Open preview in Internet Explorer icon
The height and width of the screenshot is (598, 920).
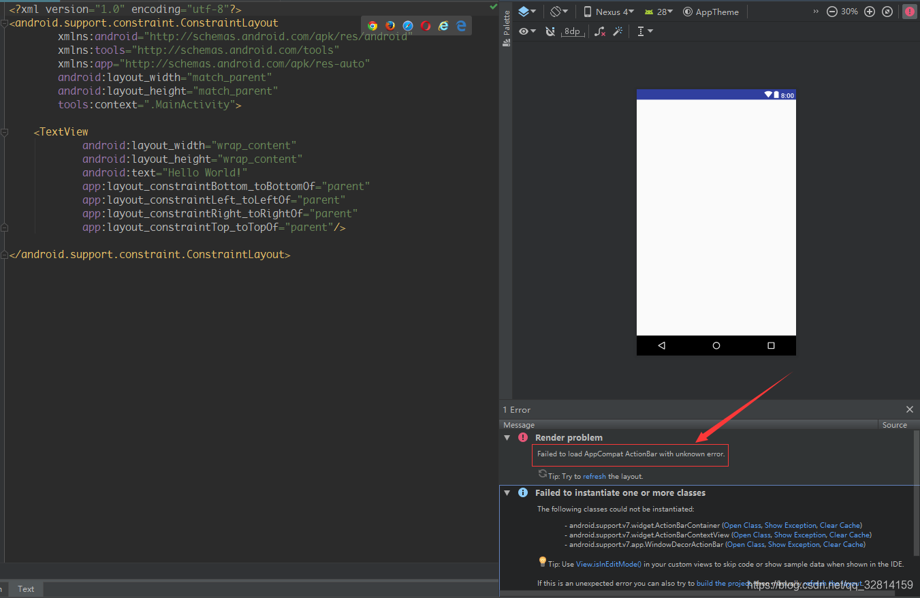(x=443, y=26)
